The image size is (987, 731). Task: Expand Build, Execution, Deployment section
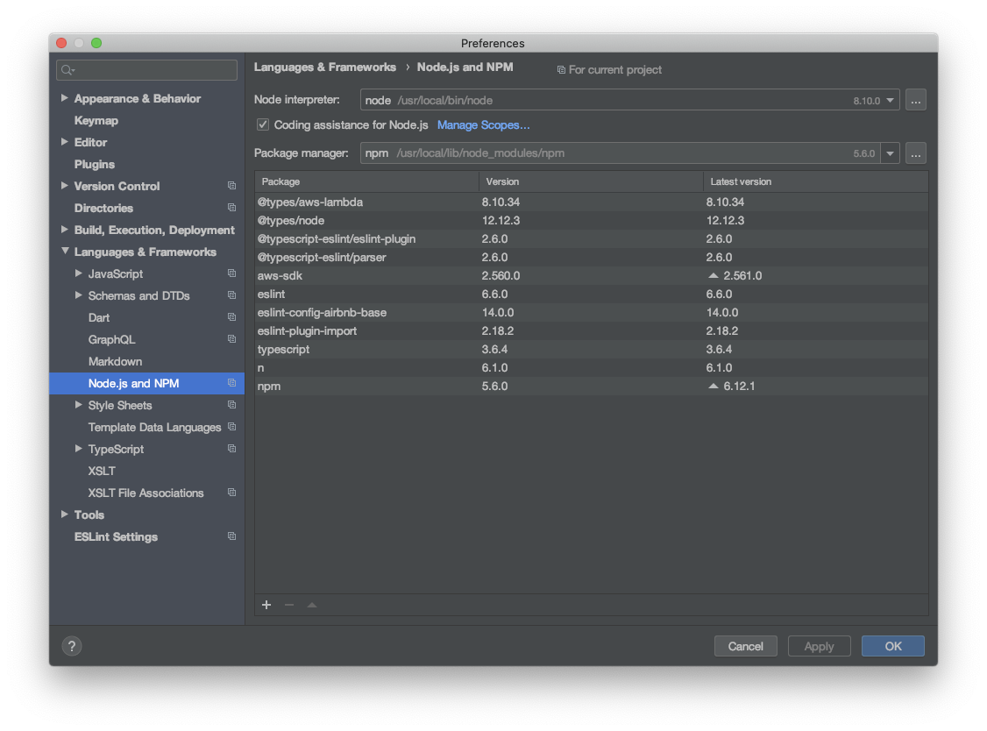click(x=64, y=230)
